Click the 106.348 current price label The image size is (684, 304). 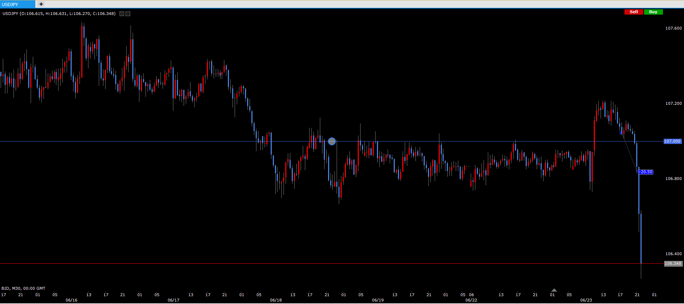[x=673, y=264]
